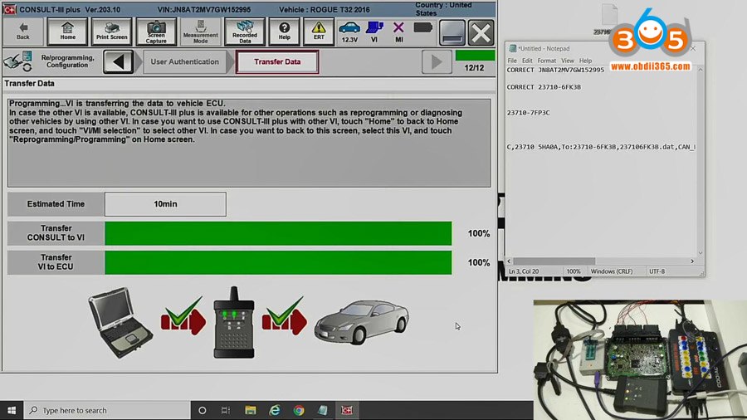Viewport: 747px width, 420px height.
Task: Open Notepad View menu
Action: 568,61
